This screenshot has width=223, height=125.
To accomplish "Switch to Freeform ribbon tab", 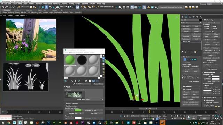I will [17, 10].
